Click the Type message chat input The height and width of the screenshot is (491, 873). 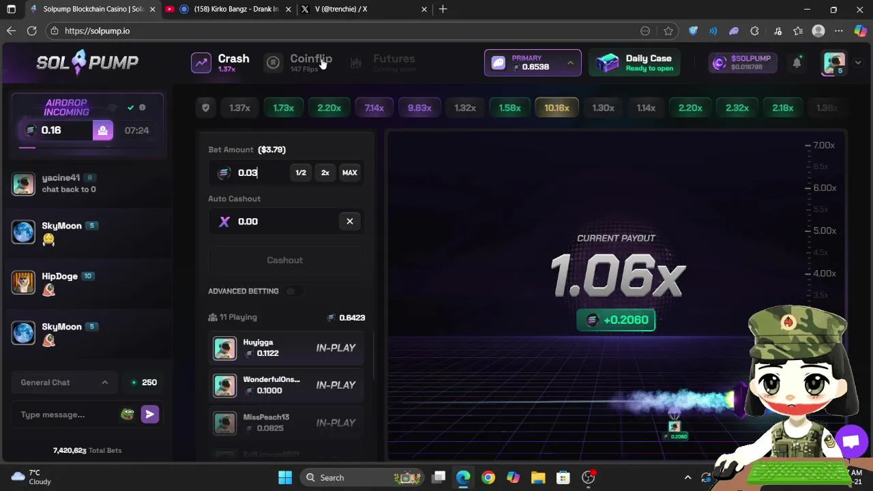tap(67, 415)
